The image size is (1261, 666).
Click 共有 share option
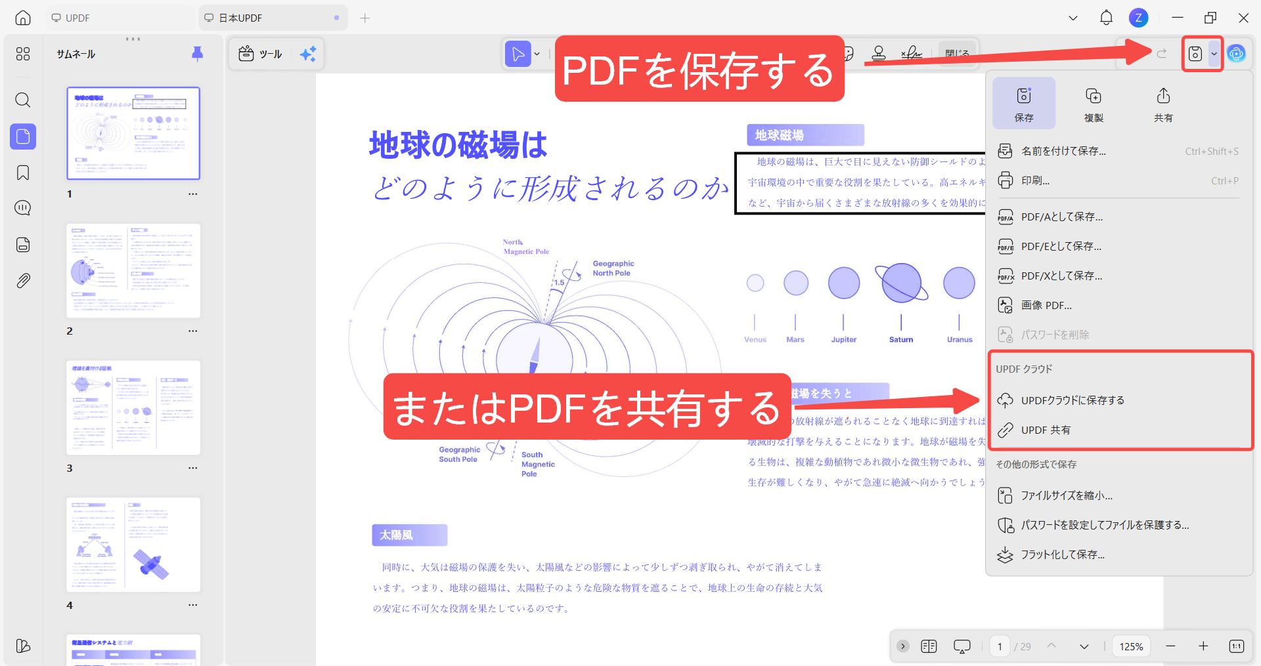tap(1163, 104)
